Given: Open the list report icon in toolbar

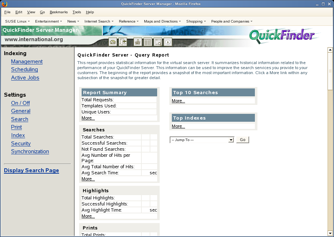Looking at the screenshot, I should coord(147,42).
